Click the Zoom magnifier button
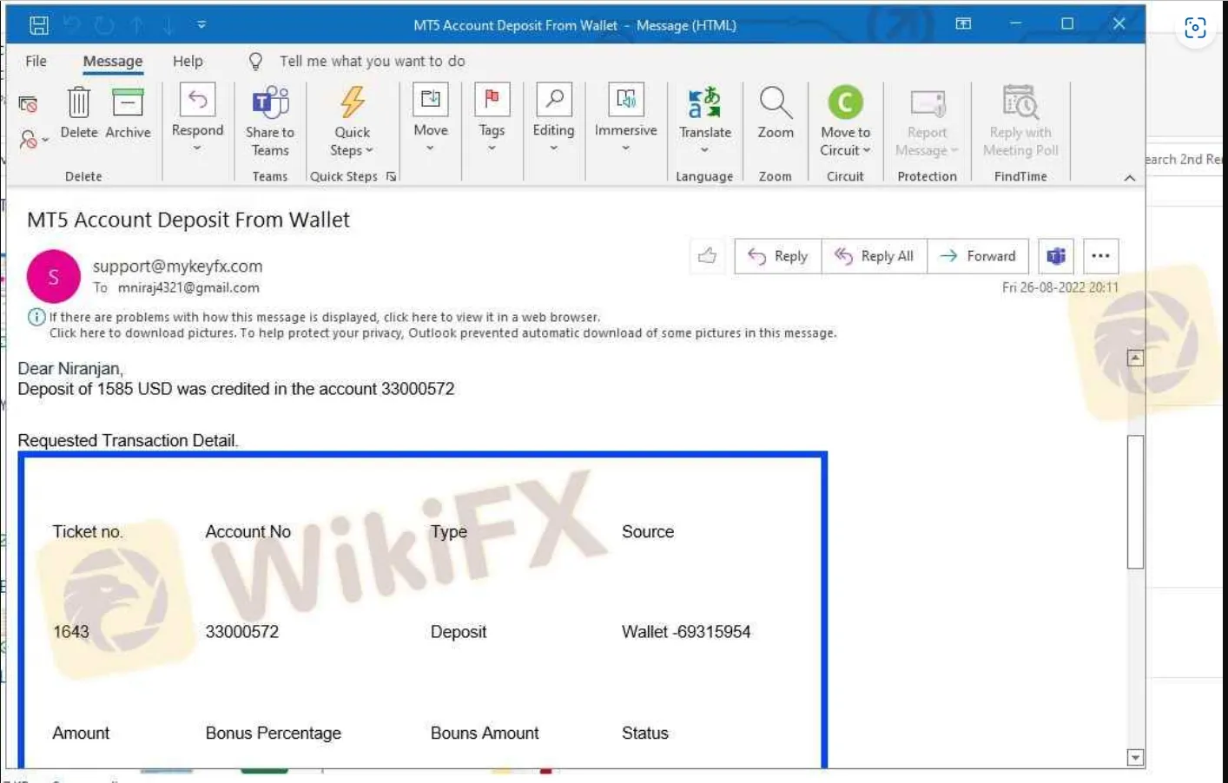Image resolution: width=1228 pixels, height=783 pixels. point(776,113)
